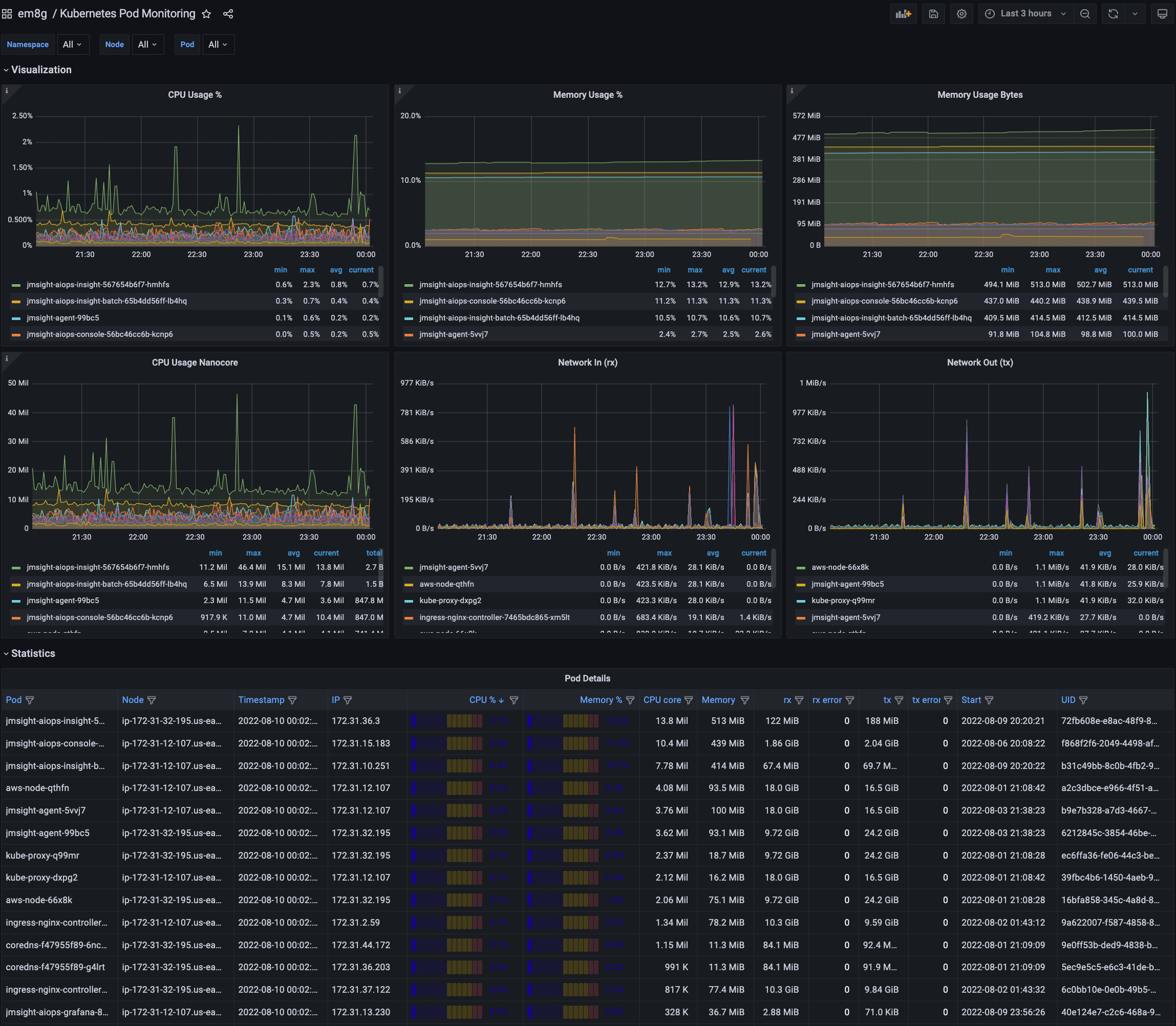Screen dimensions: 1176x1026
Task: Sort the table by Memory % header
Action: coord(601,700)
